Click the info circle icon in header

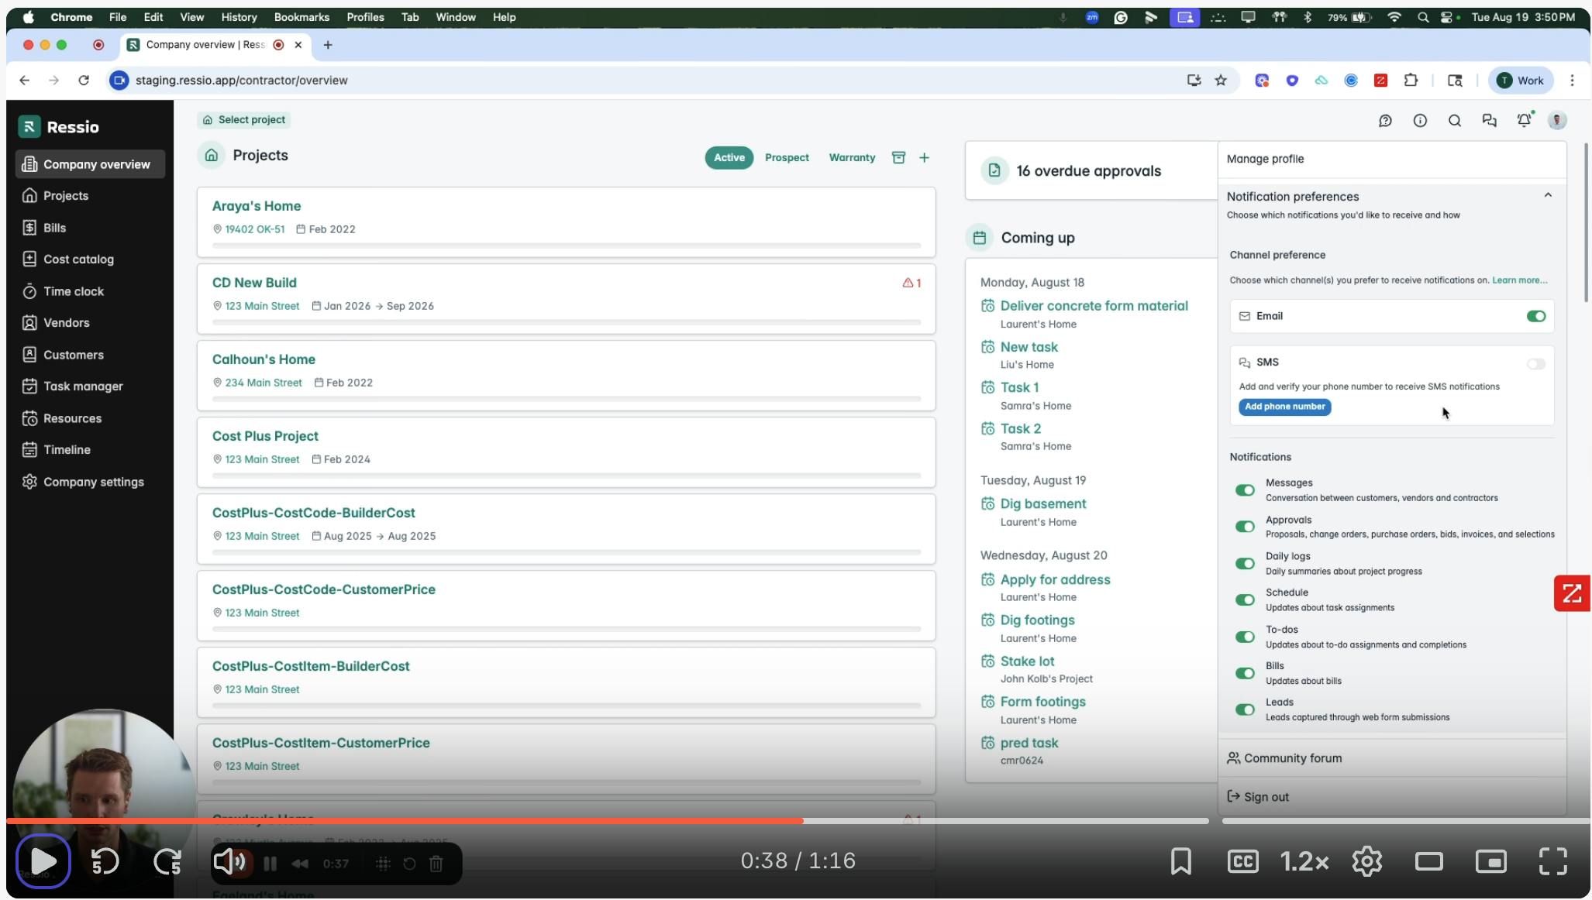1419,120
